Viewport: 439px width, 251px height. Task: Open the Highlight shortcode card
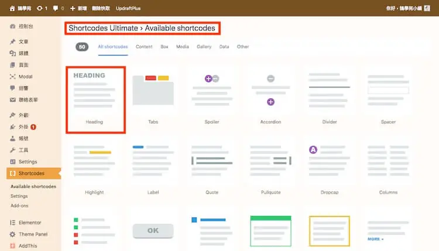(x=94, y=169)
